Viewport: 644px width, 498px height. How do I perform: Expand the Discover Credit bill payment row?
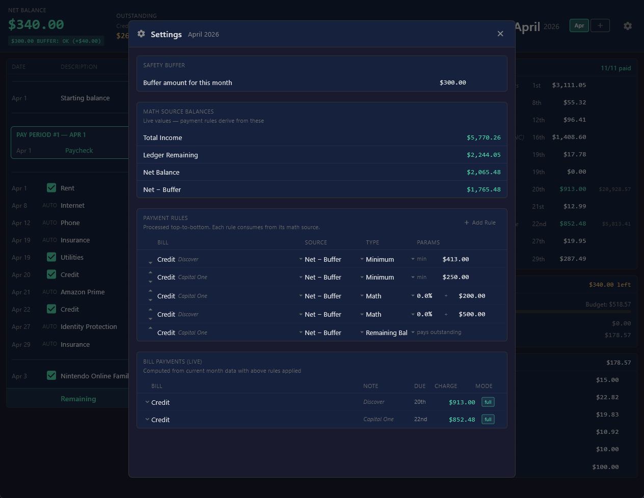click(x=147, y=402)
